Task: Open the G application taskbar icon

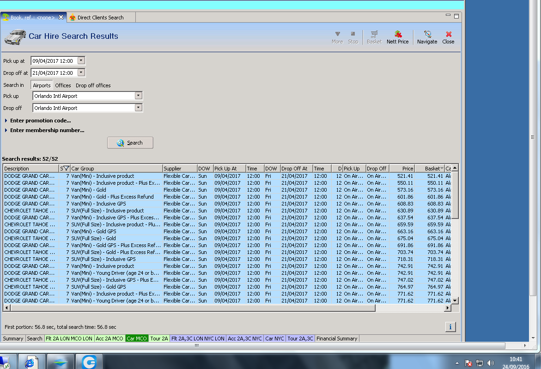Action: coord(89,362)
